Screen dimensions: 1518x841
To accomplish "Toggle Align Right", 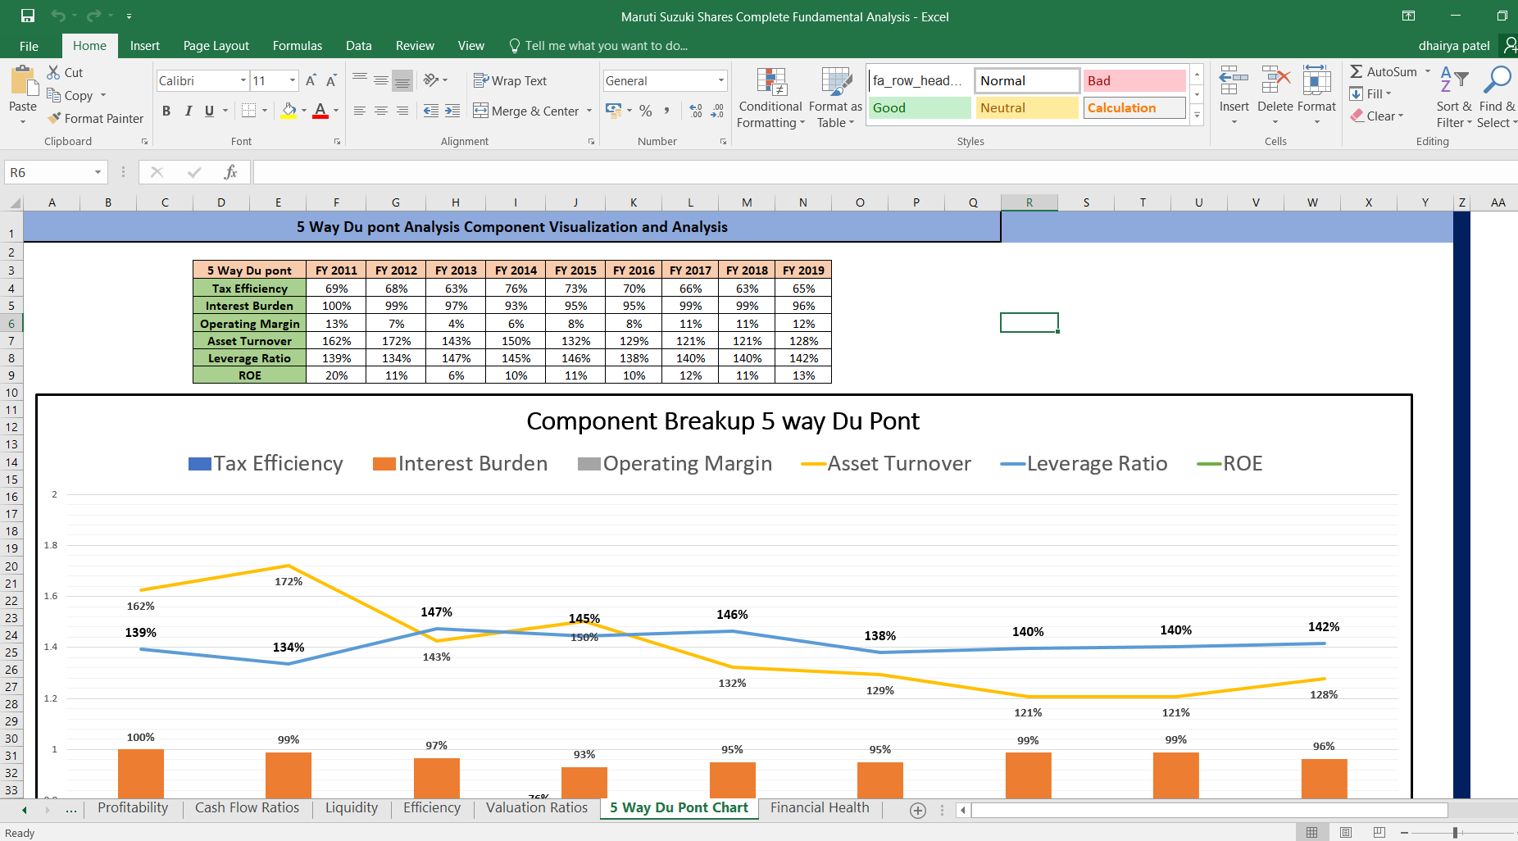I will [402, 111].
